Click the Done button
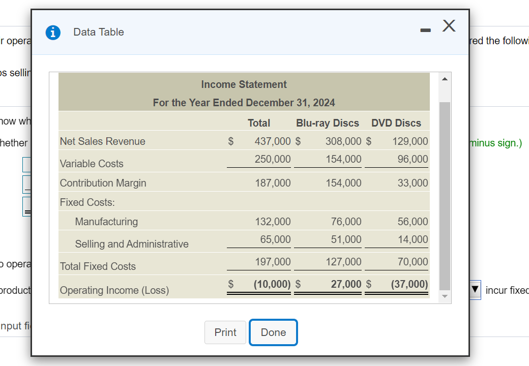529x366 pixels. tap(273, 332)
